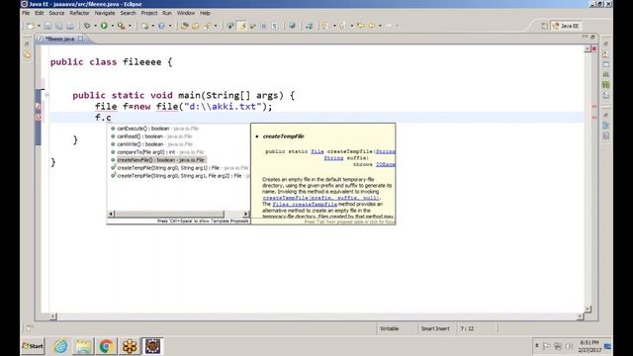Open the Previous Annotation dropdown arrow
Viewport: 633px width, 356px height.
(x=352, y=26)
